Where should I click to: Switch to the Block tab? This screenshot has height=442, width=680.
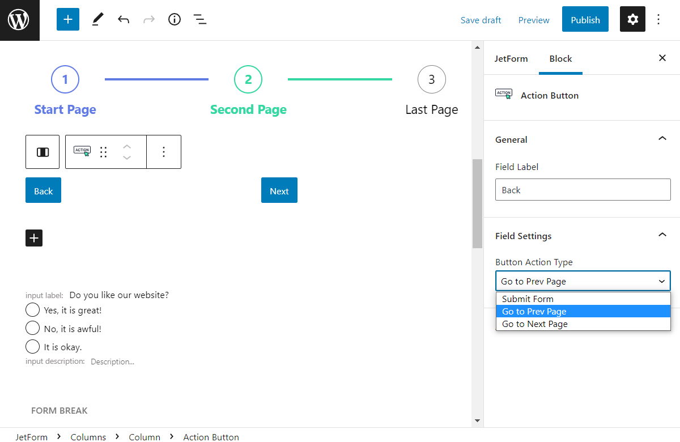(x=560, y=58)
